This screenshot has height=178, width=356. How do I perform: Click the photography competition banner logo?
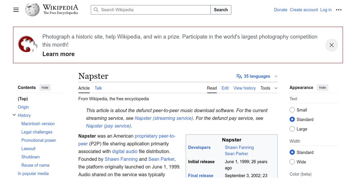click(28, 44)
